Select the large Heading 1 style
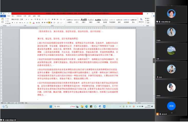The height and width of the screenshot is (122, 188). pos(84,20)
